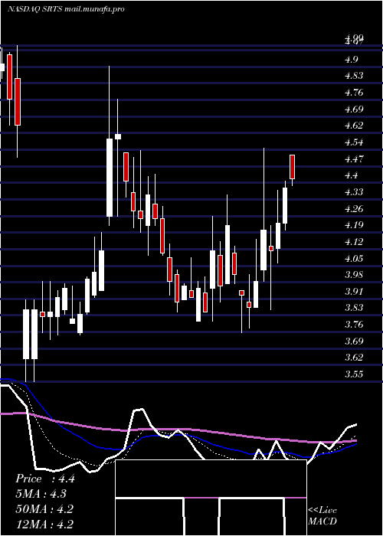Click the Price : 4.4 readout
The width and height of the screenshot is (383, 536).
click(x=44, y=479)
